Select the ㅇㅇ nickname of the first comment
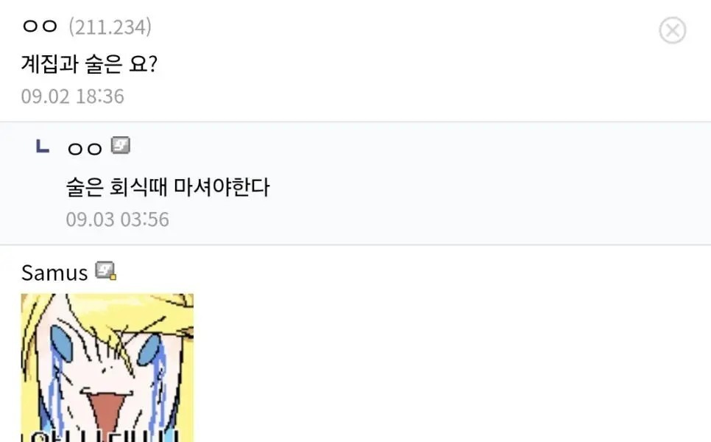711x442 pixels. (40, 27)
